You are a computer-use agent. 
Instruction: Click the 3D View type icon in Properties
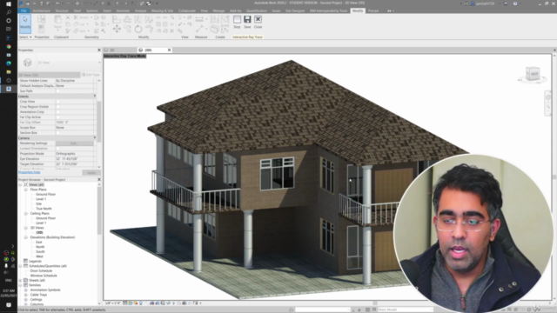tap(27, 63)
